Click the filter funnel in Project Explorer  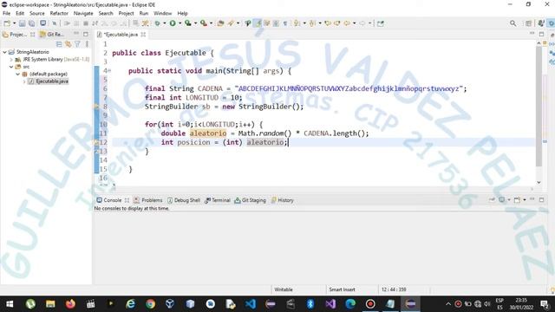coord(77,44)
